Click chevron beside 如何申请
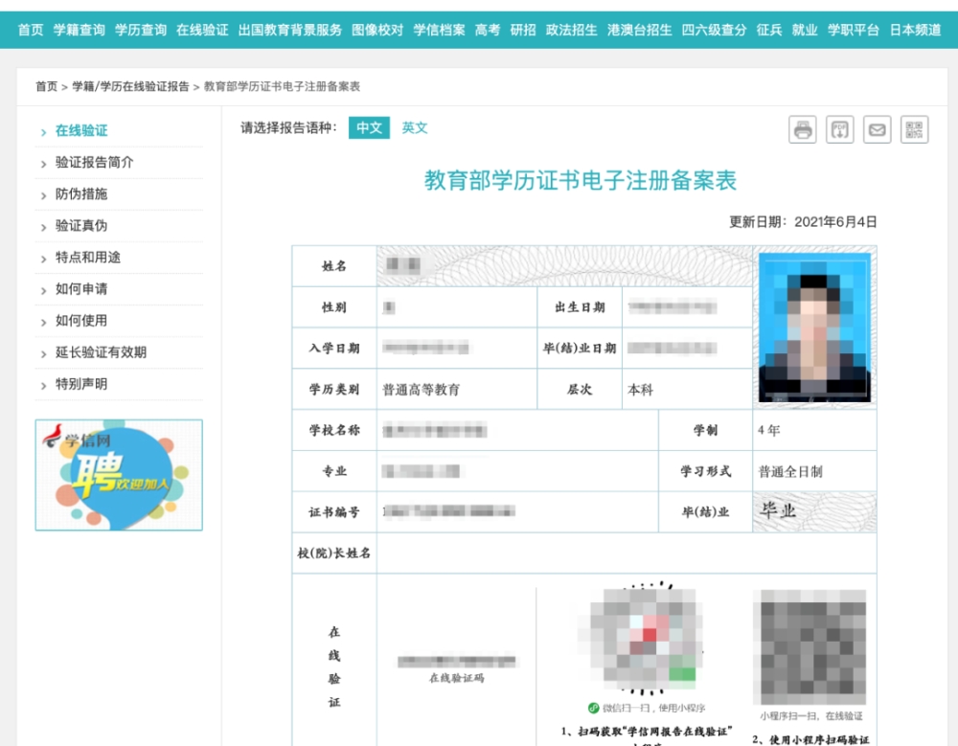The height and width of the screenshot is (746, 958). click(43, 291)
